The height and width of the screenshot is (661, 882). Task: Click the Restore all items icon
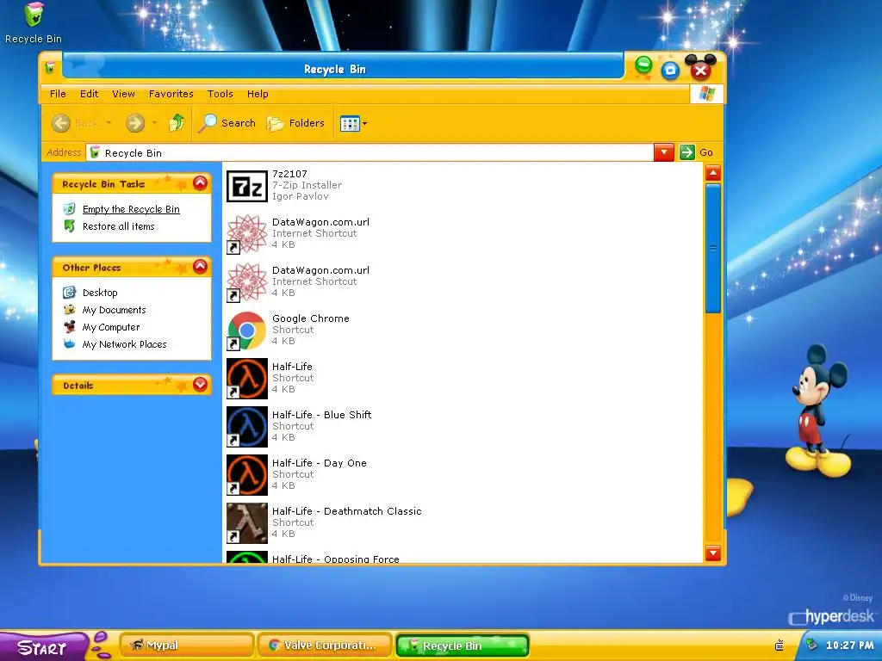(x=69, y=226)
